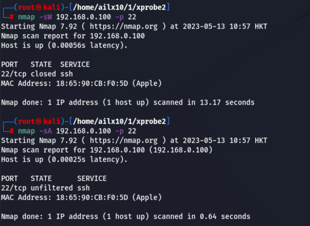The height and width of the screenshot is (226, 310).
Task: Open the nmap.org link in the -sW scan output
Action: point(123,26)
